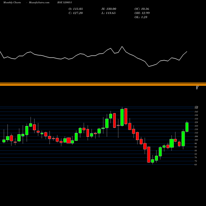Click the last green candle on the right
The image size is (206, 206).
[187, 127]
